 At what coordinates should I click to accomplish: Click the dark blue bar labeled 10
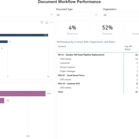coord(24,35)
